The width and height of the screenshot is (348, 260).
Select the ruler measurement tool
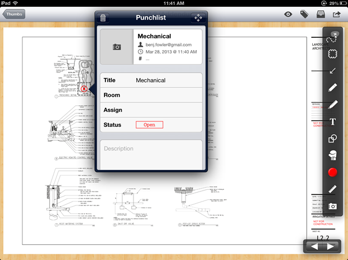[332, 189]
